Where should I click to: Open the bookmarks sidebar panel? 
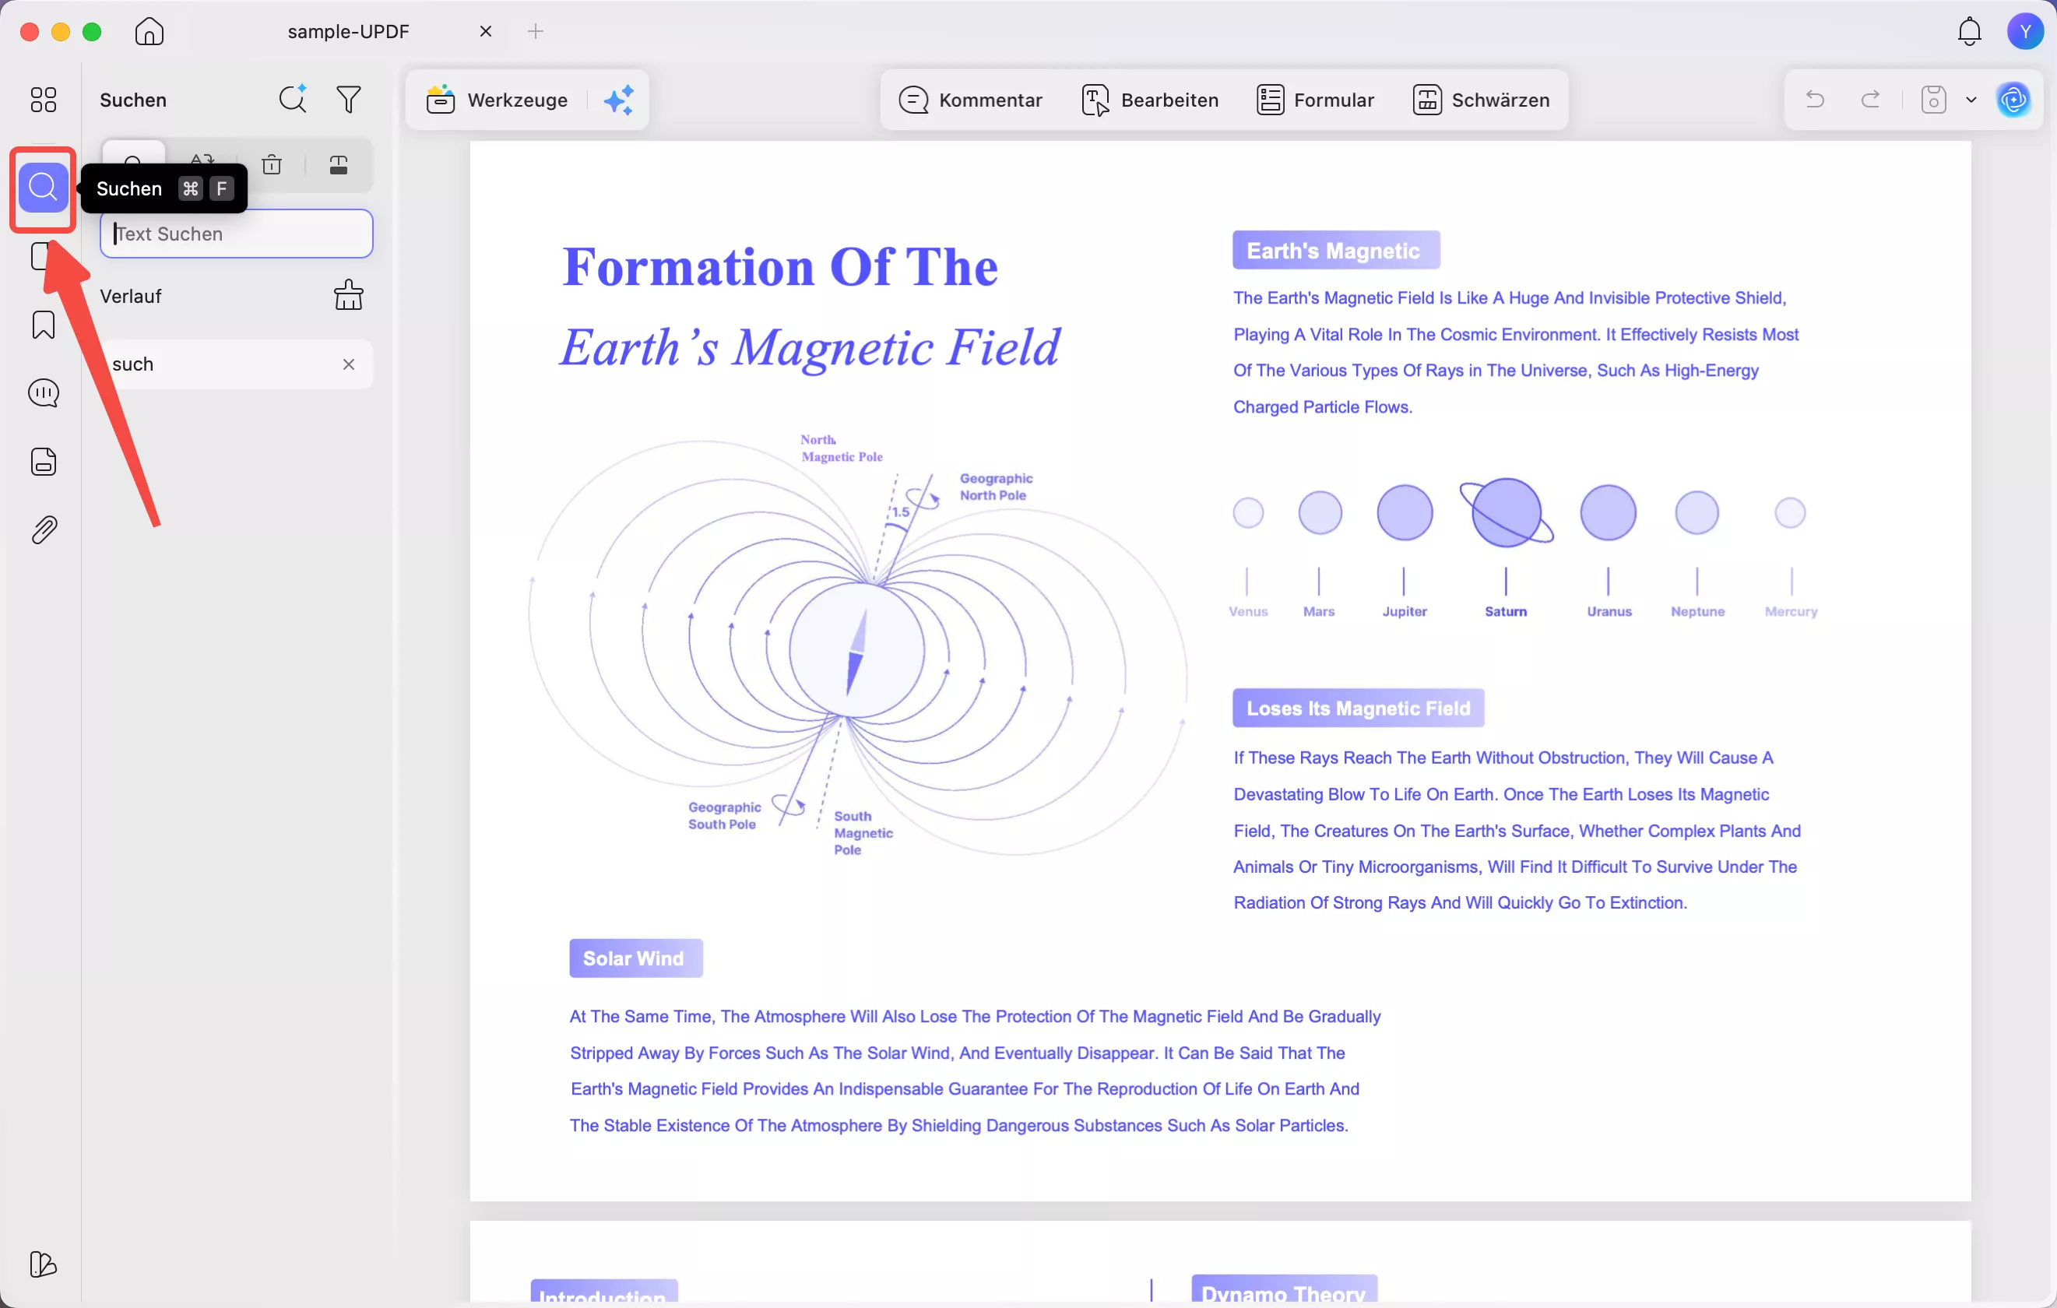43,325
